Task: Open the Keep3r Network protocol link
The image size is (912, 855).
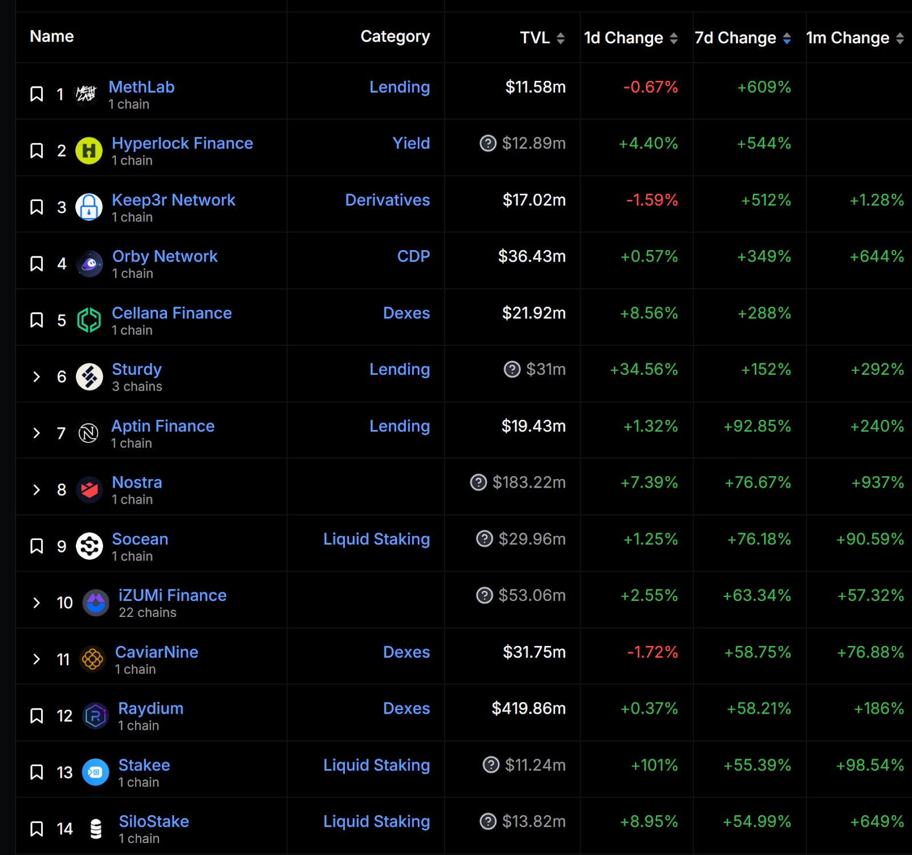Action: [173, 200]
